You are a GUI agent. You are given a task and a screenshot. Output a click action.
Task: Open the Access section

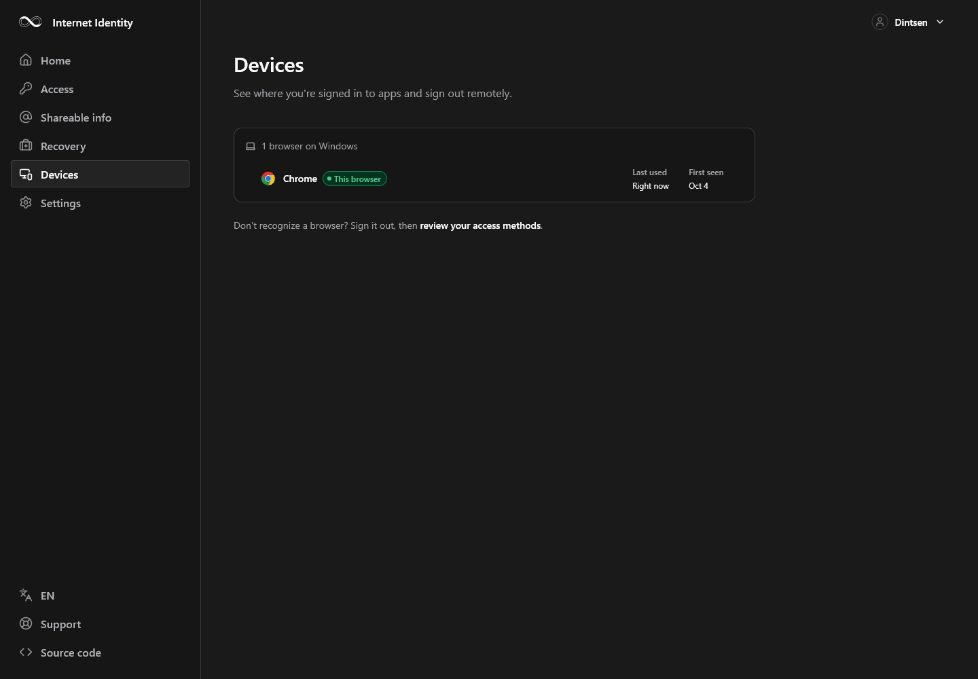(100, 89)
